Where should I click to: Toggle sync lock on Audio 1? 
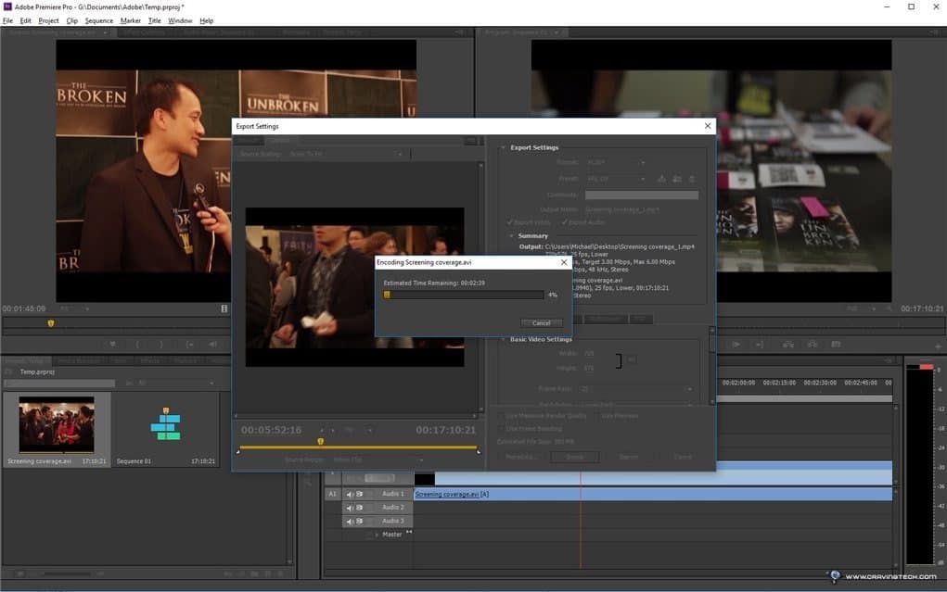click(x=359, y=494)
